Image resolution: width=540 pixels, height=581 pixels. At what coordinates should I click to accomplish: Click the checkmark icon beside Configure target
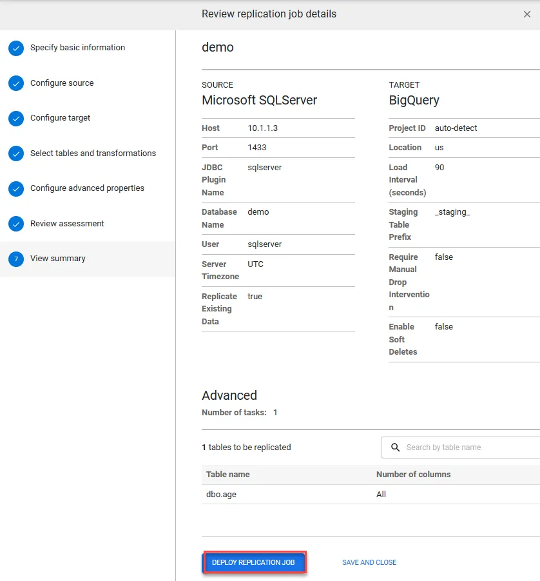(16, 119)
